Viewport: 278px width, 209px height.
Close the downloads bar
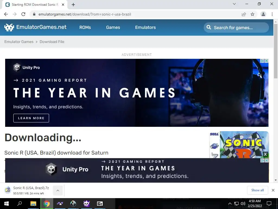[273, 190]
